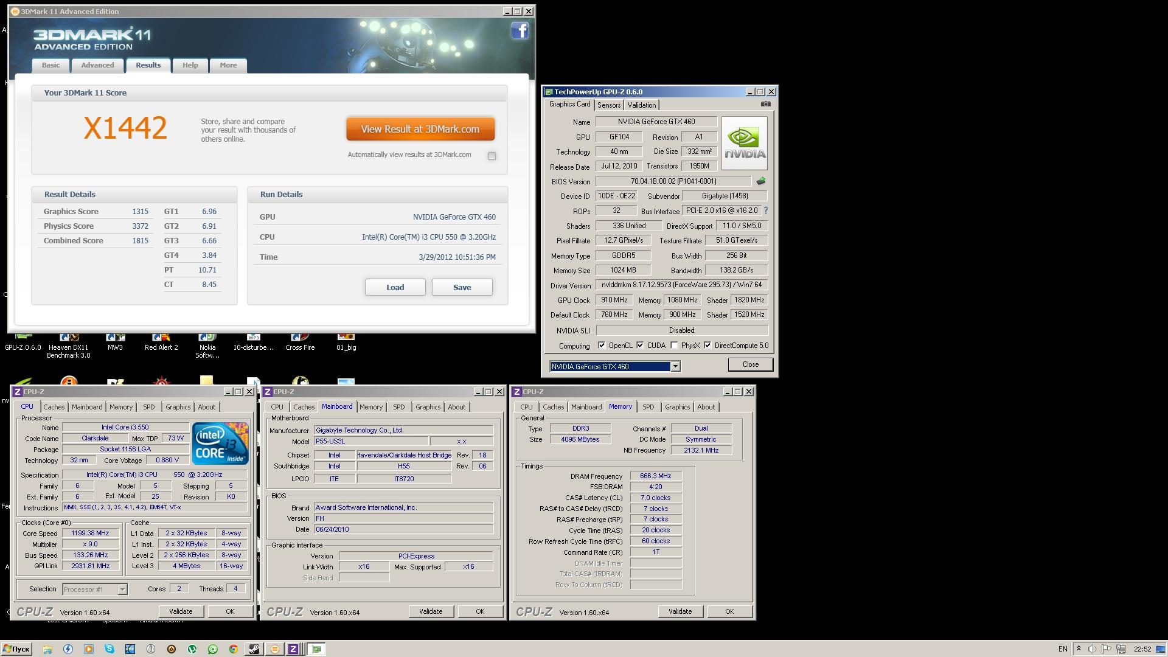Toggle automatically view results at 3DMark.com checkbox
The height and width of the screenshot is (657, 1168).
pyautogui.click(x=492, y=156)
